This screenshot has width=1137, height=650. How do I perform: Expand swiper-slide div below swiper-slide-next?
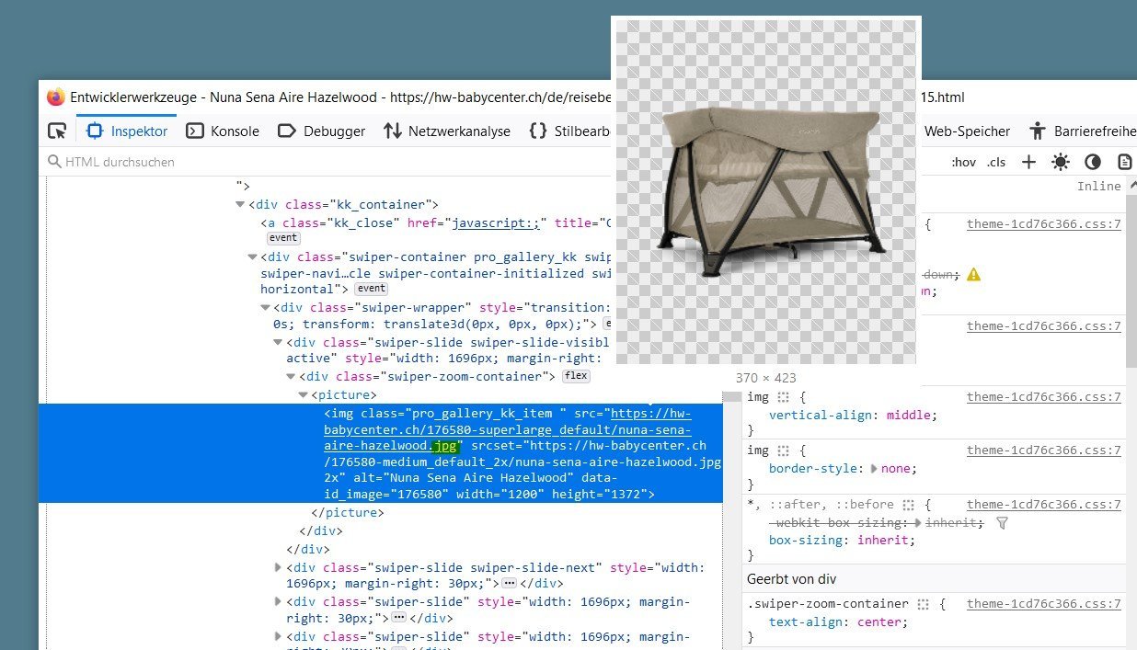coord(279,601)
